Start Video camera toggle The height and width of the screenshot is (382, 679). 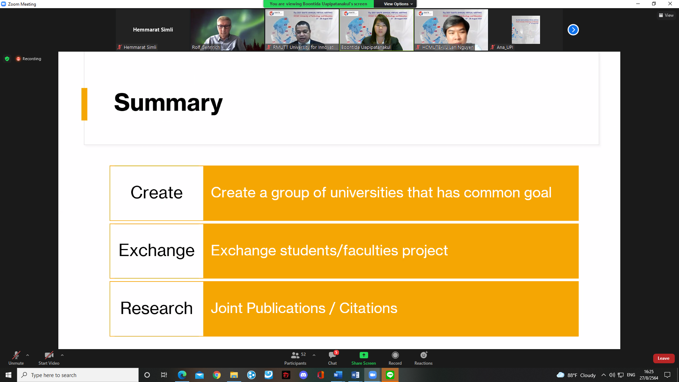pyautogui.click(x=49, y=358)
